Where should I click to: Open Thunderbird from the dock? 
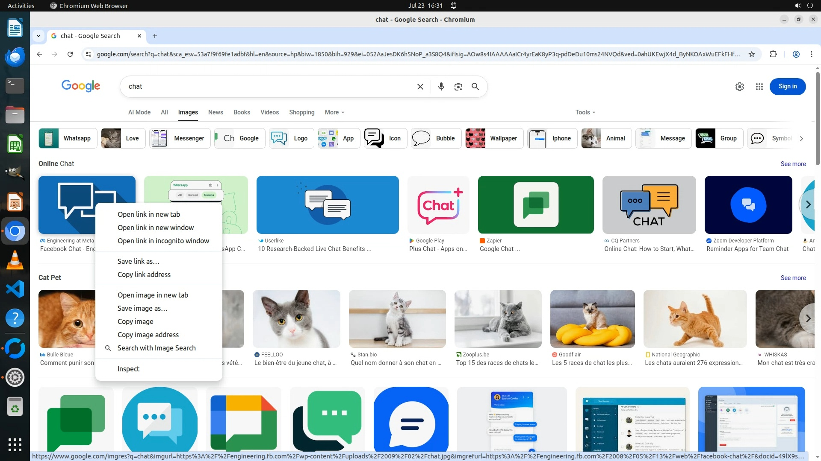15,56
